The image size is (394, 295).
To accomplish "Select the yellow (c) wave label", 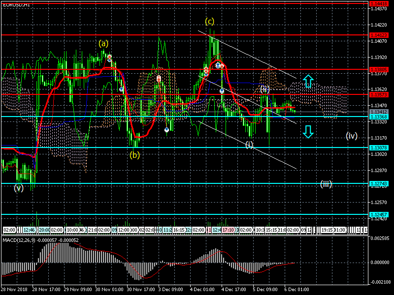I will coord(210,21).
